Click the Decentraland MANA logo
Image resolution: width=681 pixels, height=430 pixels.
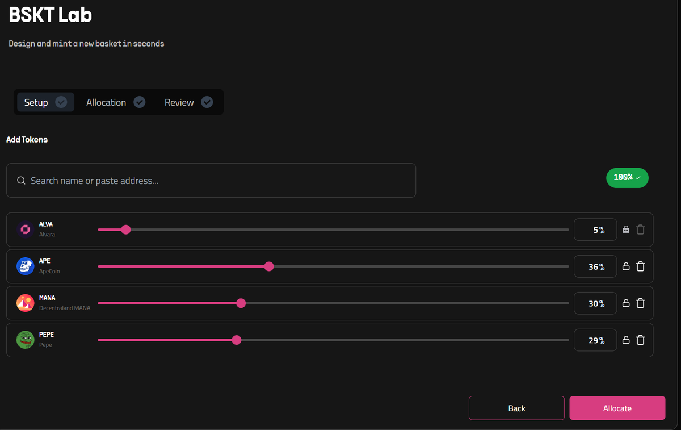click(x=26, y=303)
